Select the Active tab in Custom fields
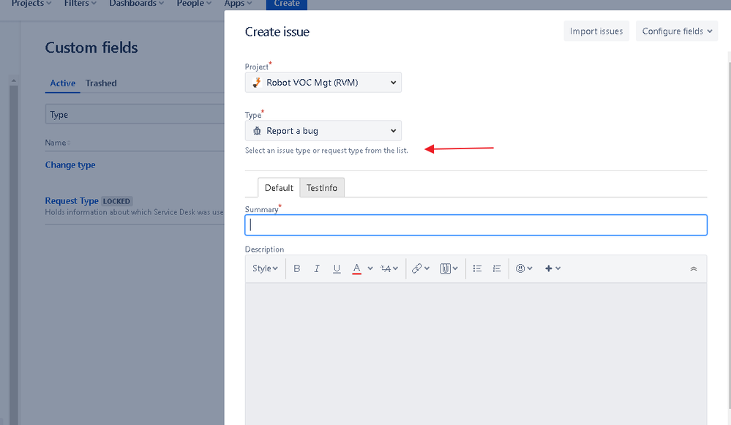Viewport: 731px width, 425px height. [62, 83]
